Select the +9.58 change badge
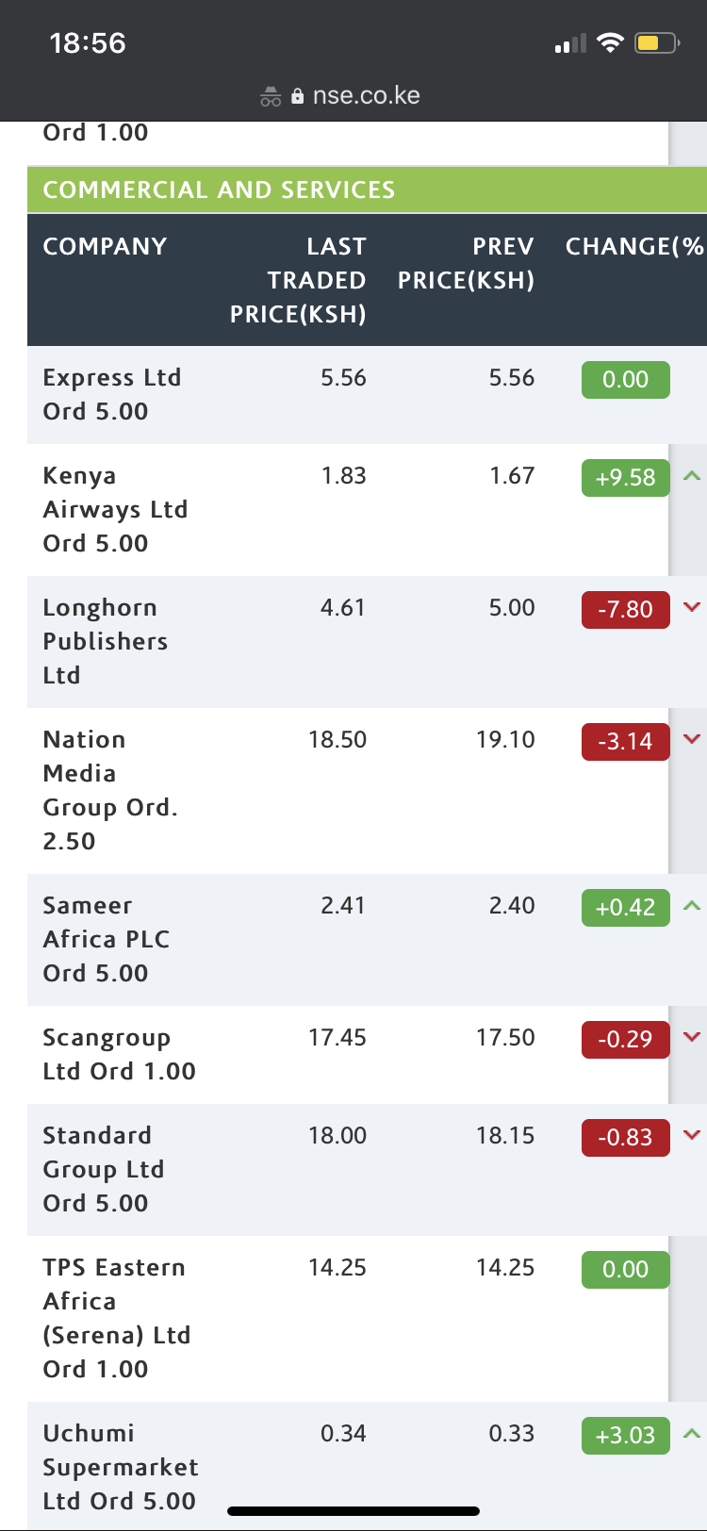707x1531 pixels. tap(626, 478)
